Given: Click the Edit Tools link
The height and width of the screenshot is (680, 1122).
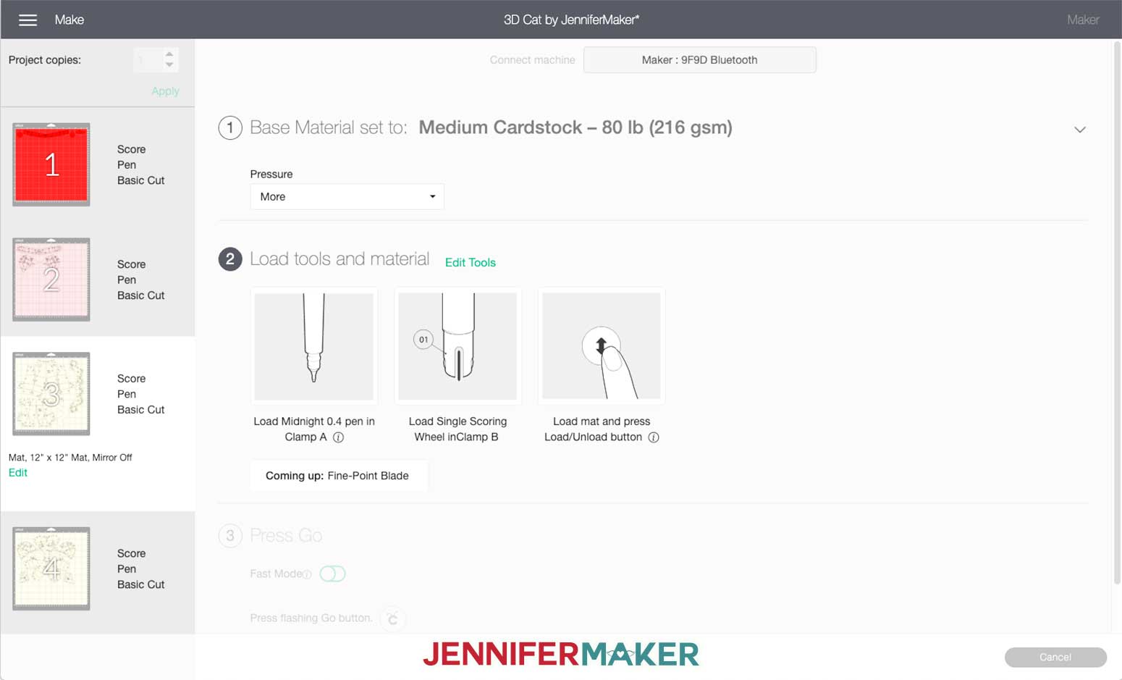Looking at the screenshot, I should pyautogui.click(x=471, y=263).
